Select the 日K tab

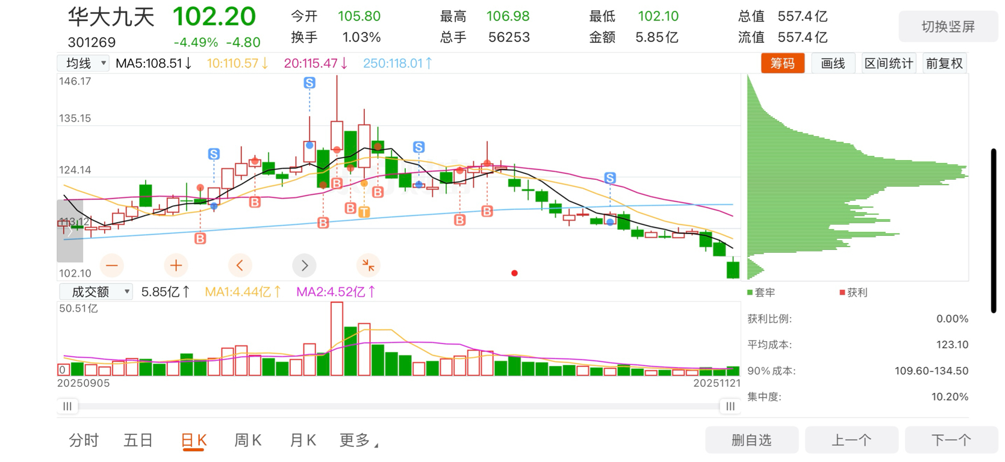[194, 440]
